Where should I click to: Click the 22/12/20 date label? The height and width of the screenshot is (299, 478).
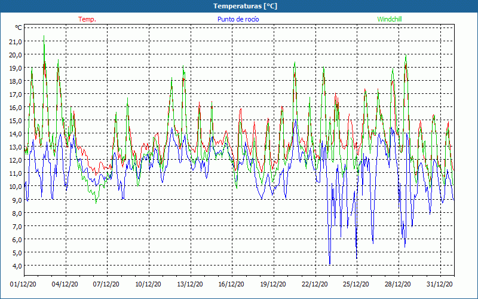315,285
